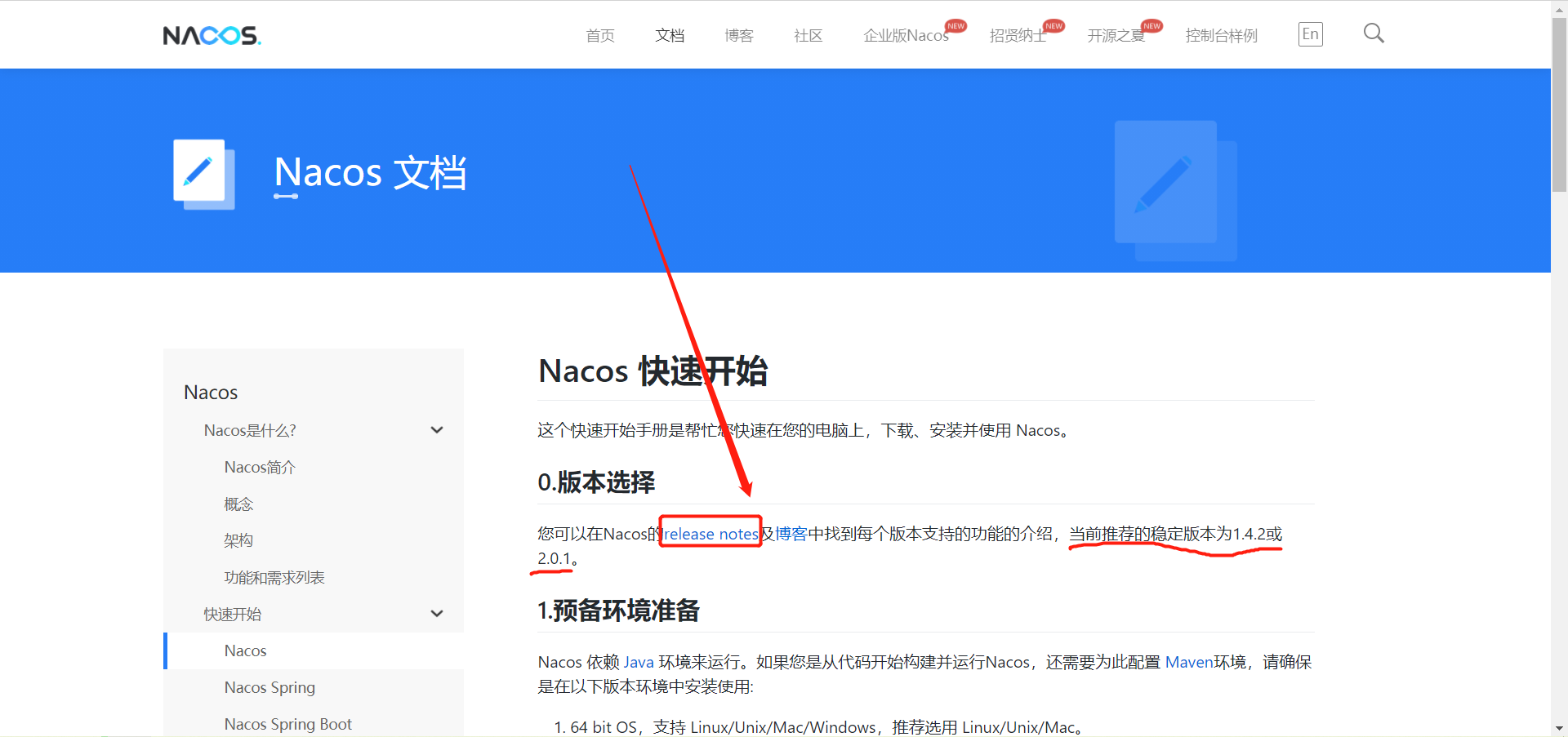Click the vertical scrollbar thumb
This screenshot has width=1568, height=737.
coord(1559,104)
